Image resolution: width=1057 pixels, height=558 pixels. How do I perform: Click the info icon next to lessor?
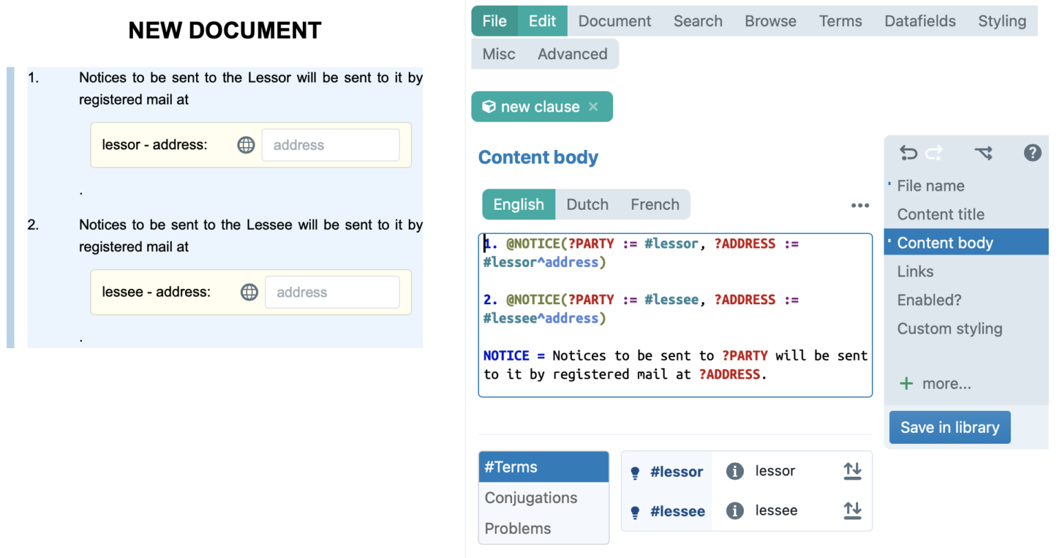tap(735, 471)
